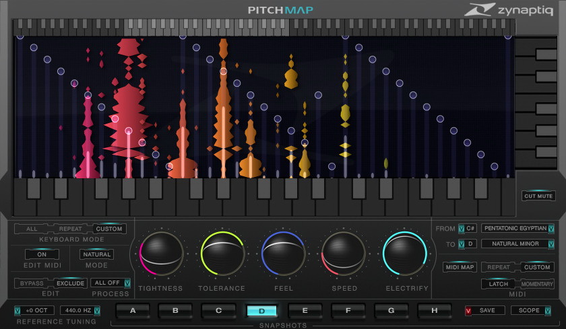Viewport: 566px width, 329px height.
Task: Click the Feel knob
Action: (x=283, y=254)
